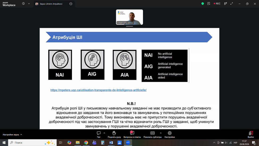Screen dimensions: 259x146
Task: Click the Выйти leave meeting icon
Action: pos(251,133)
